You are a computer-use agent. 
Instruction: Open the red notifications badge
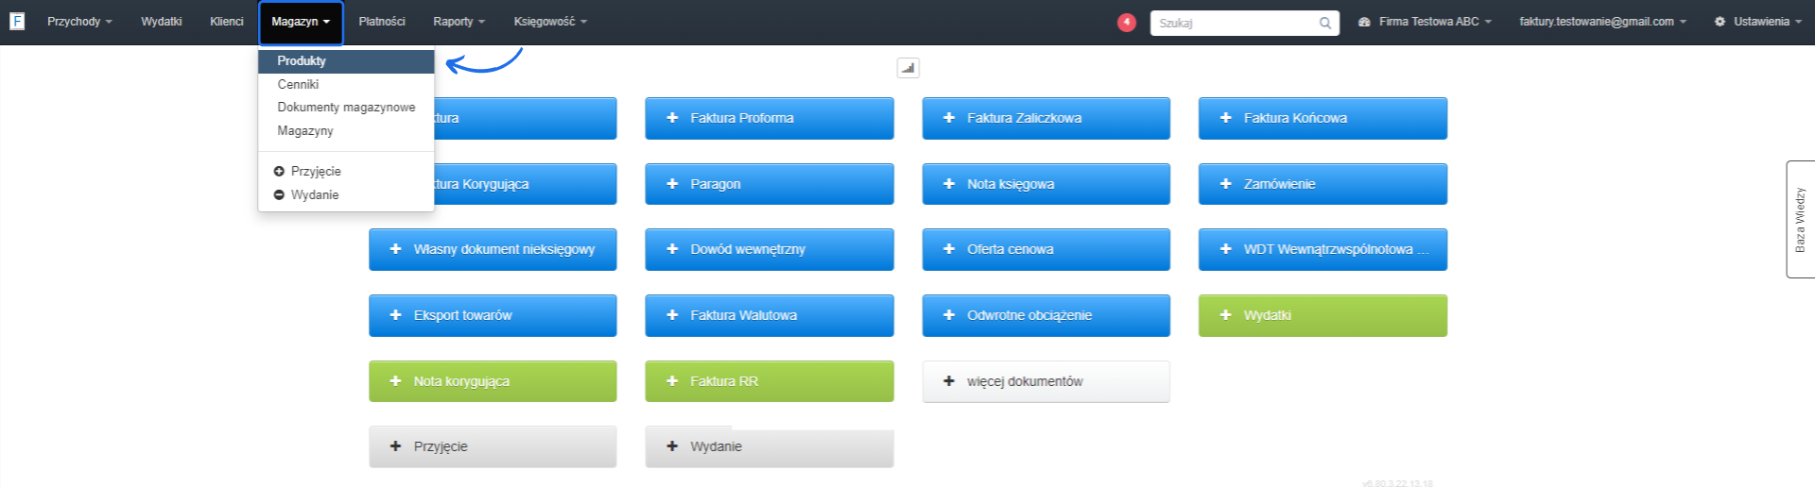[1126, 22]
